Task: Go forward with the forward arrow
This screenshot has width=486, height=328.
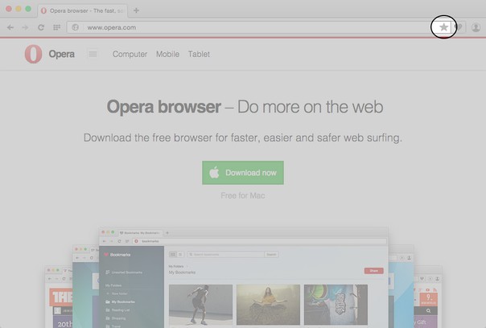Action: click(25, 27)
